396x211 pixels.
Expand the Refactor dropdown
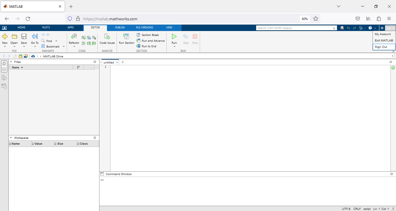pyautogui.click(x=74, y=46)
